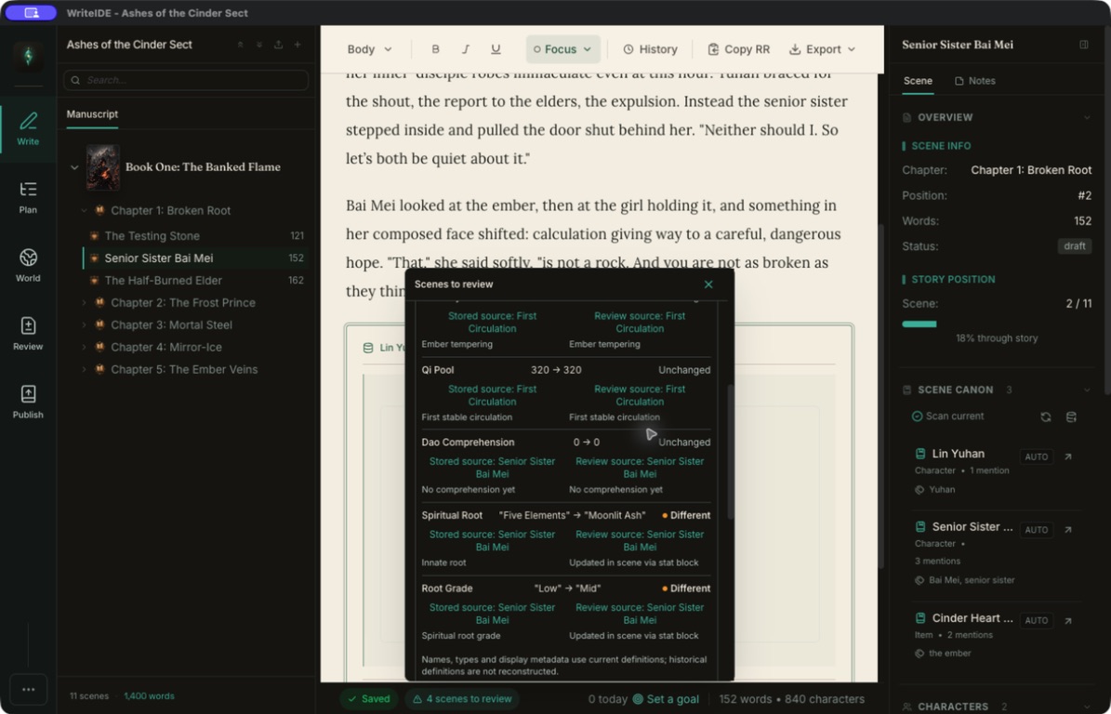Click the 4 scenes to review button
This screenshot has height=714, width=1111.
[x=462, y=699]
